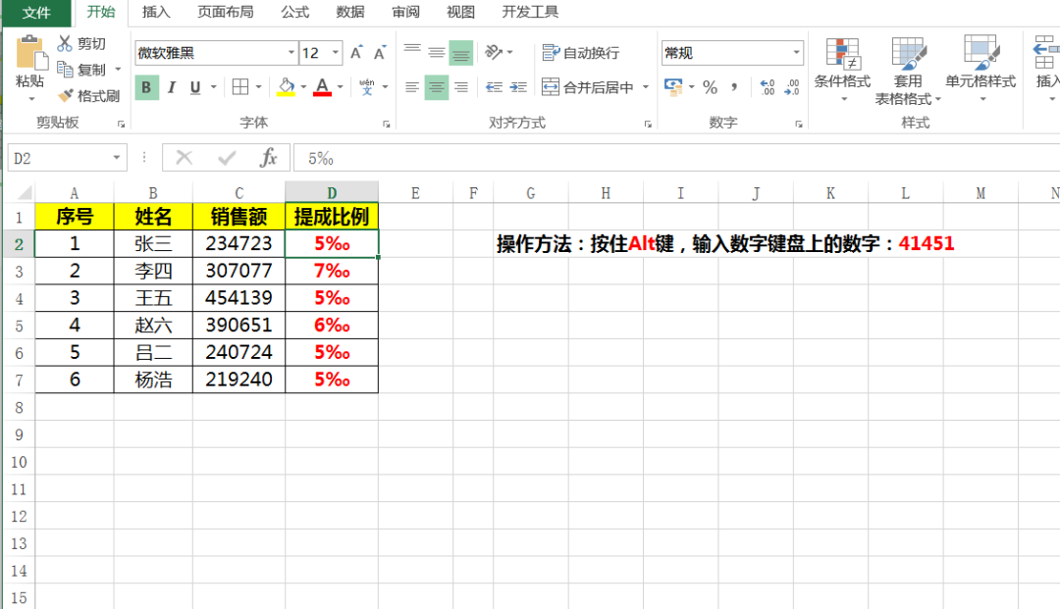Open 套用表格格式 table styles
This screenshot has width=1060, height=609.
coord(908,71)
